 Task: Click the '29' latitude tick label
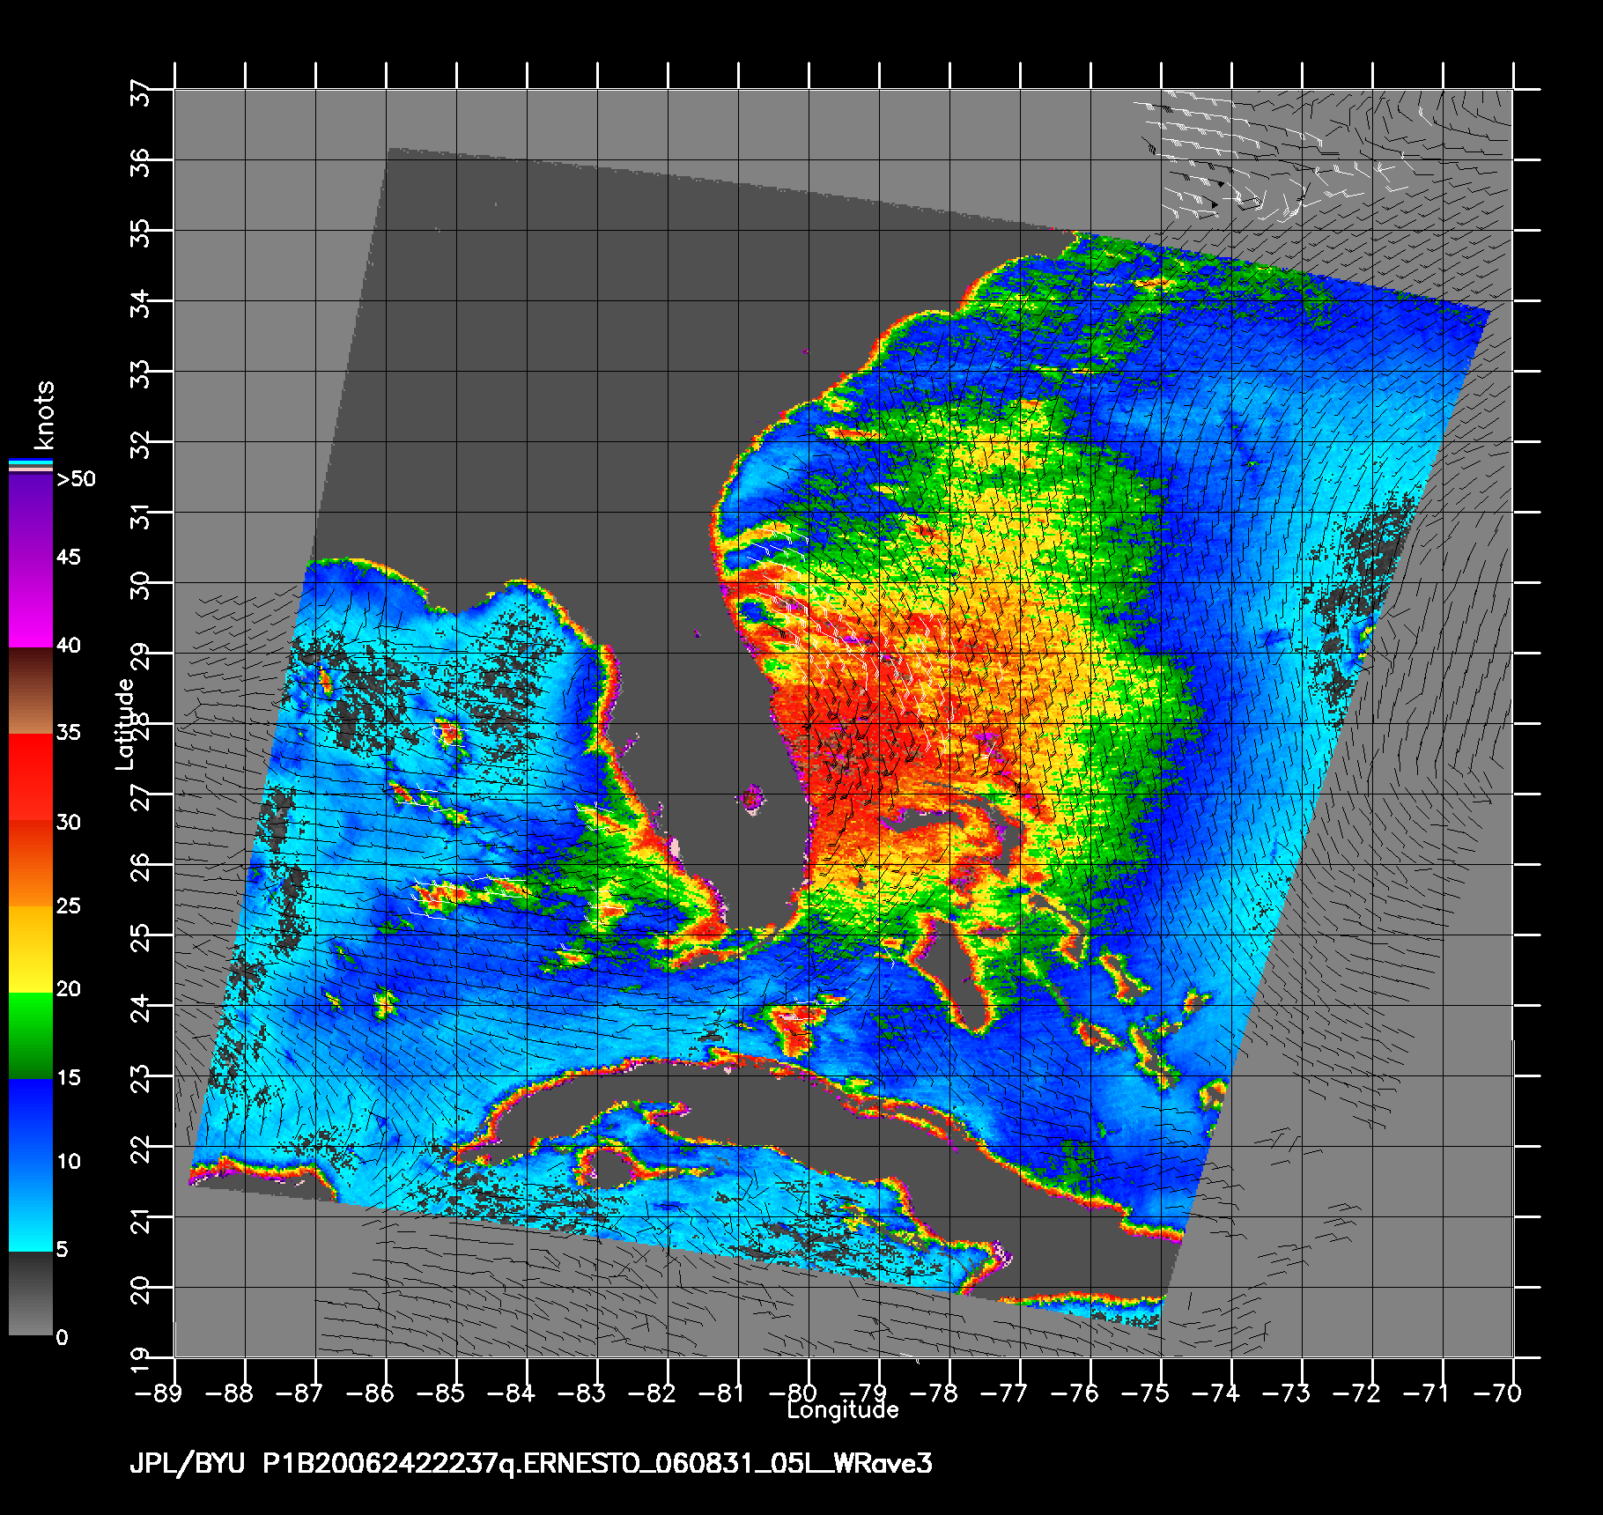140,656
